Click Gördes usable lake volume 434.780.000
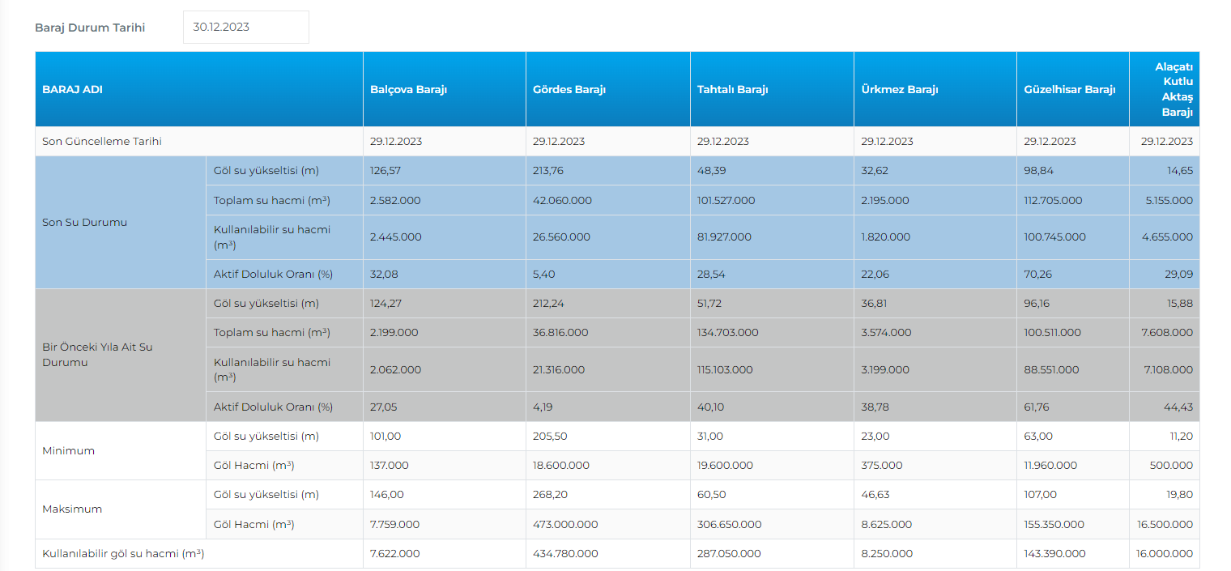Viewport: 1231px width, 571px height. (565, 554)
